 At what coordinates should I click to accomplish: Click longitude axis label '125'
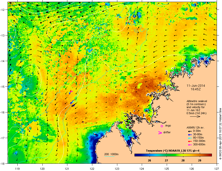coord(167,168)
